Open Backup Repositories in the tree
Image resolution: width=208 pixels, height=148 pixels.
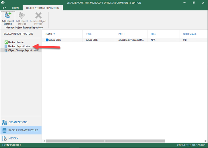[x=19, y=46]
